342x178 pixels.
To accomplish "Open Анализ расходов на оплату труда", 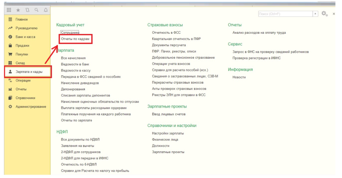I will coord(259,32).
